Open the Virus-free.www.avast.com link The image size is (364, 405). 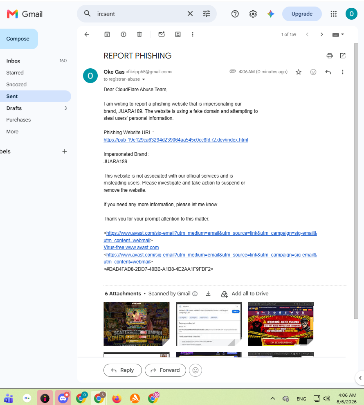point(131,248)
